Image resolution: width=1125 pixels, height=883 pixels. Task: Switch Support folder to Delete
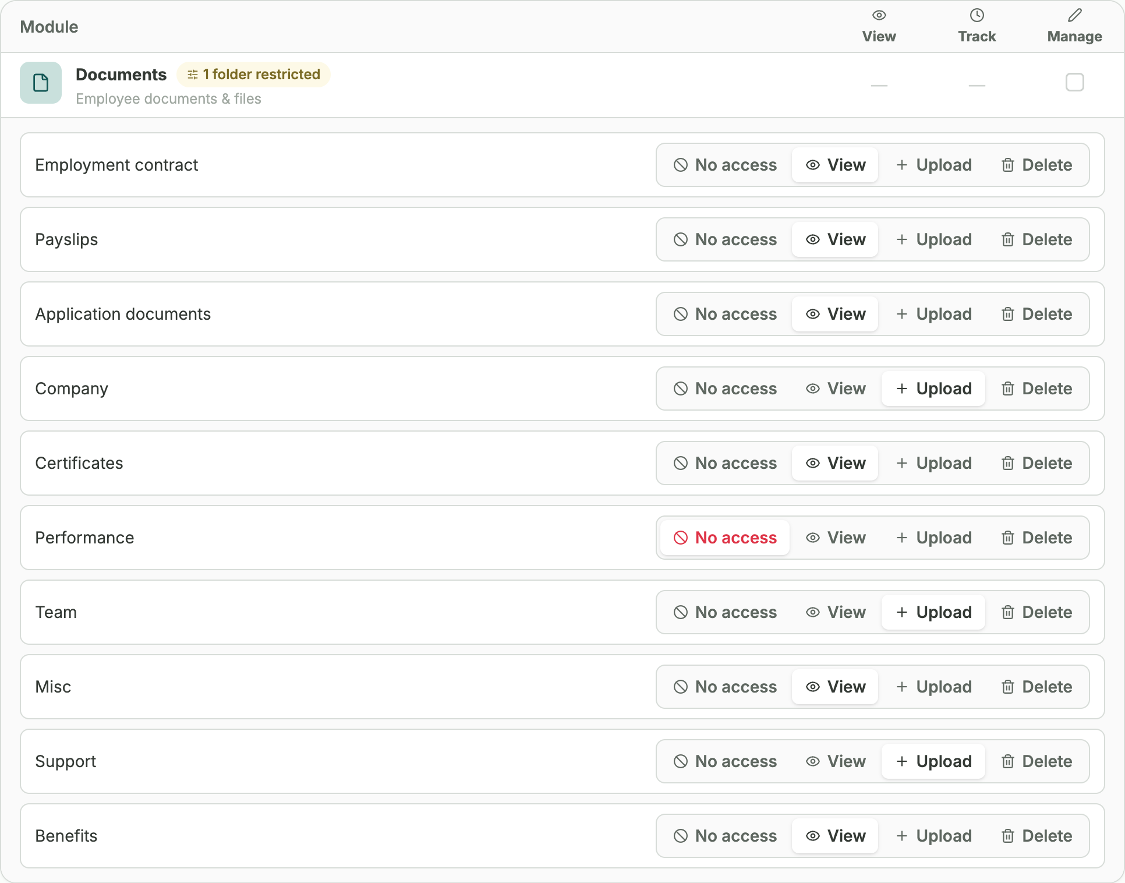pos(1036,761)
